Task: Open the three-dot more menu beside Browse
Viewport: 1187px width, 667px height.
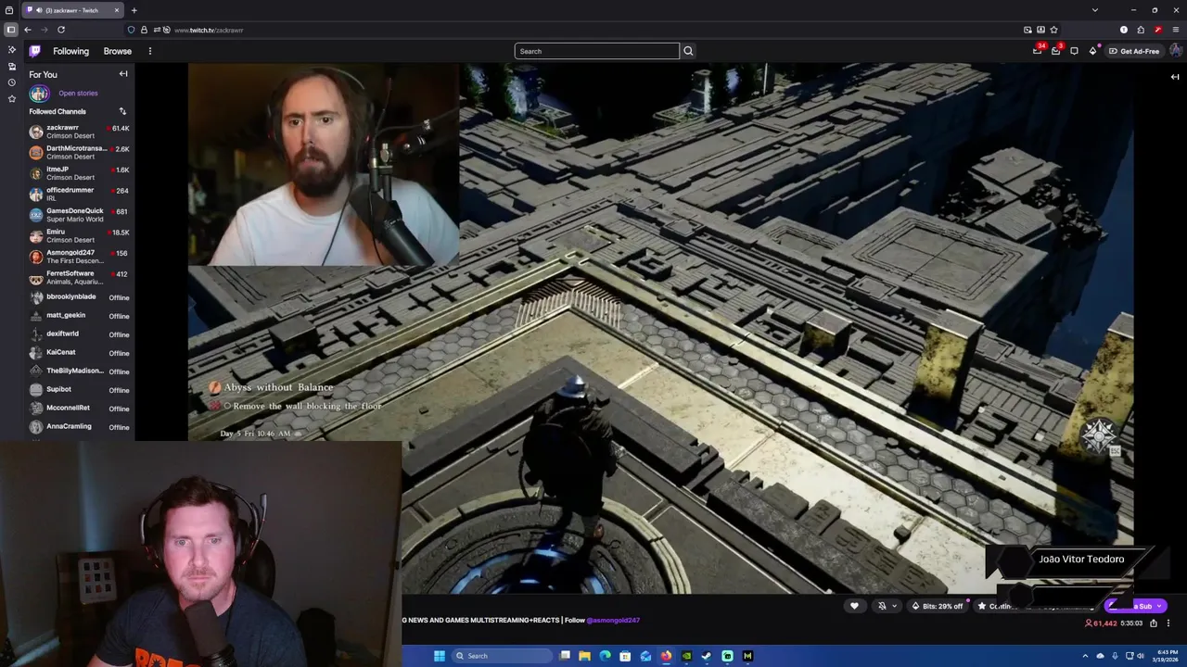Action: click(x=149, y=51)
